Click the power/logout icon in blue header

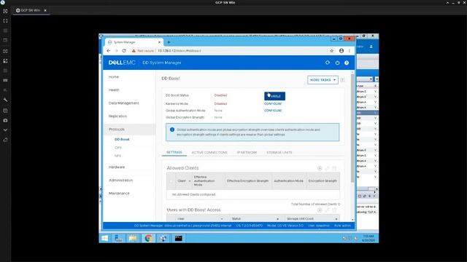337,63
